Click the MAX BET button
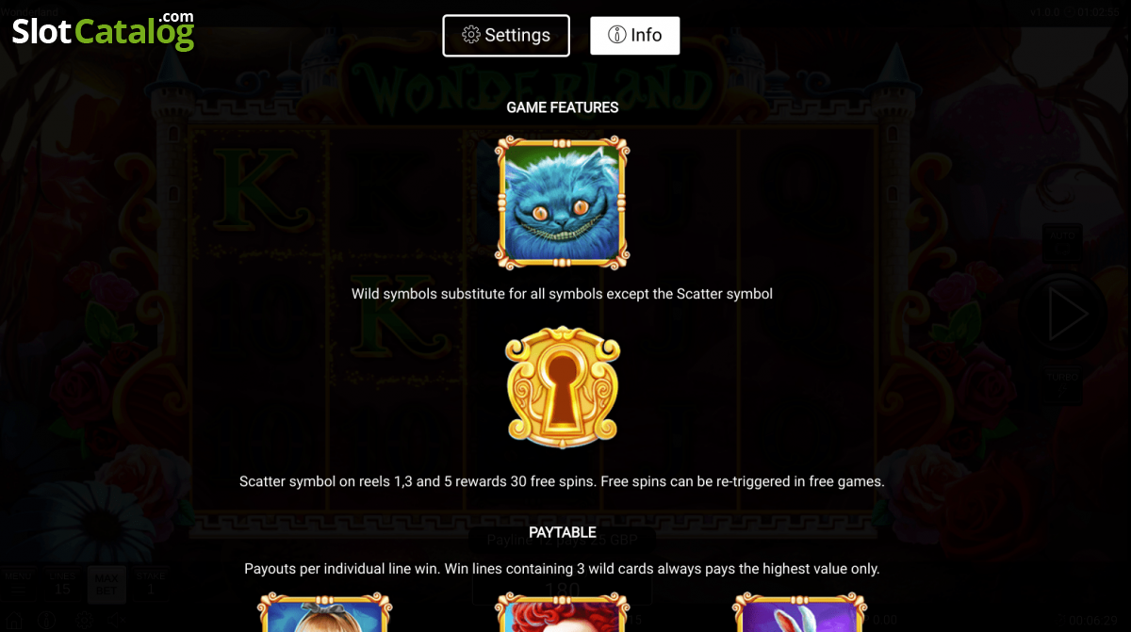 (107, 585)
